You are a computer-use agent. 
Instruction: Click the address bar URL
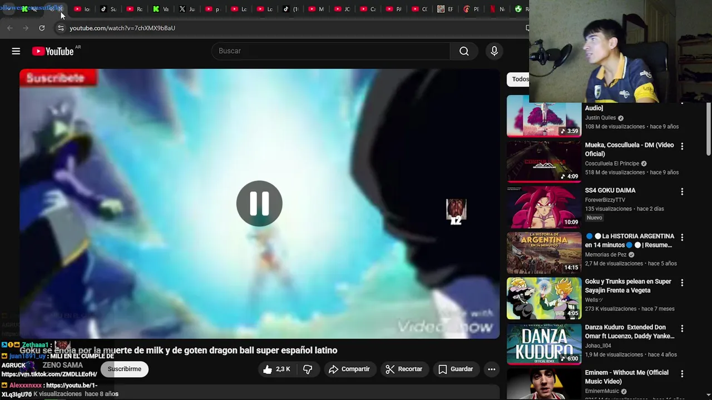point(122,28)
